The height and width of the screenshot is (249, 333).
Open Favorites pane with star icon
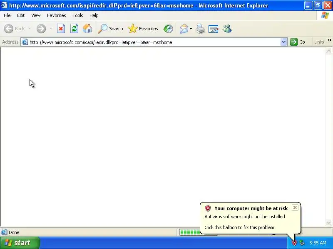(x=132, y=29)
